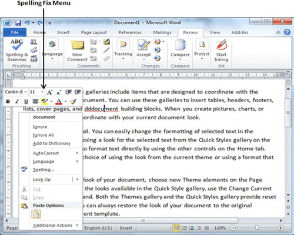Click the red font color swatch button

point(59,102)
